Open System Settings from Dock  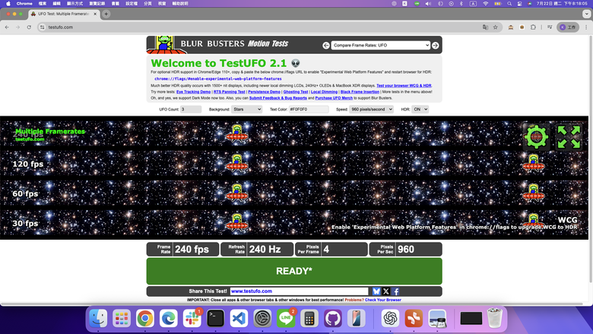click(262, 319)
